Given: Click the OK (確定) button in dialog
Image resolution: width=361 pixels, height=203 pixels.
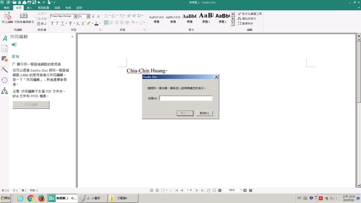Looking at the screenshot, I should [185, 113].
